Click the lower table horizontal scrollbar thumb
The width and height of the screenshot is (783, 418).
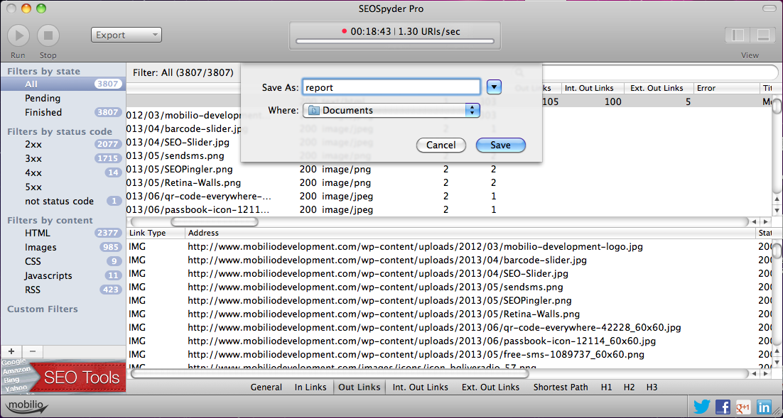click(329, 373)
